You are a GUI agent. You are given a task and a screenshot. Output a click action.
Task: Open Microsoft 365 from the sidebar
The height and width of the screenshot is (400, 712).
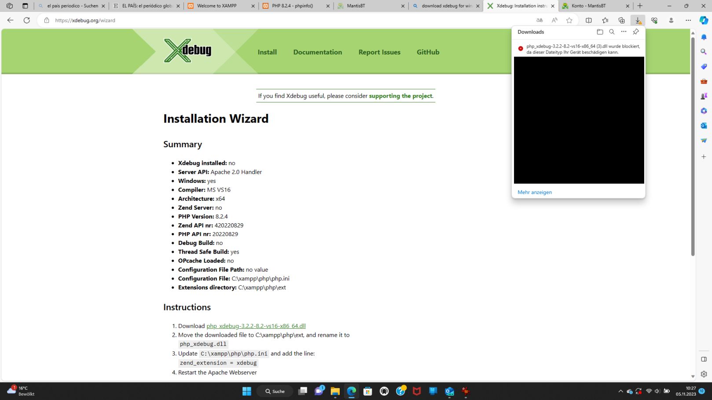[x=704, y=111]
